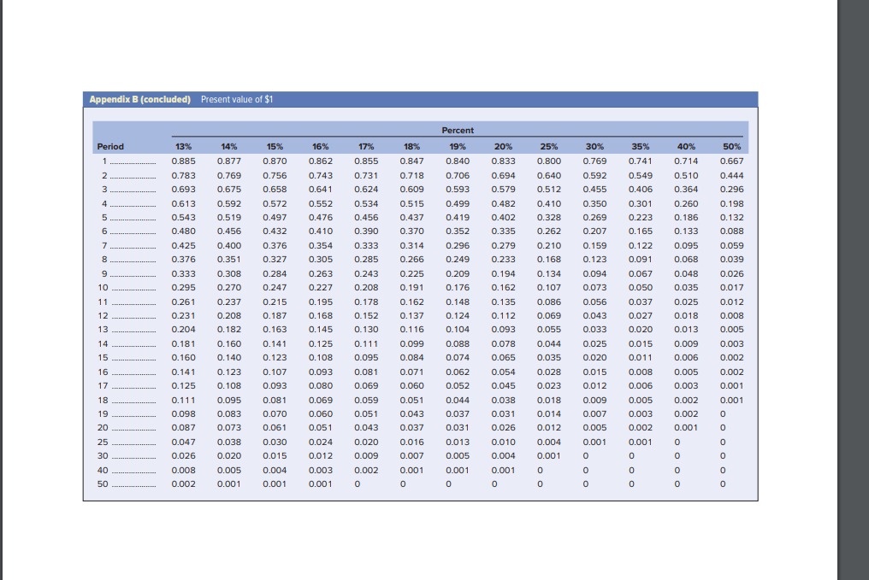Click the 0 in Period 30, 30% column
The height and width of the screenshot is (580, 869).
[586, 456]
